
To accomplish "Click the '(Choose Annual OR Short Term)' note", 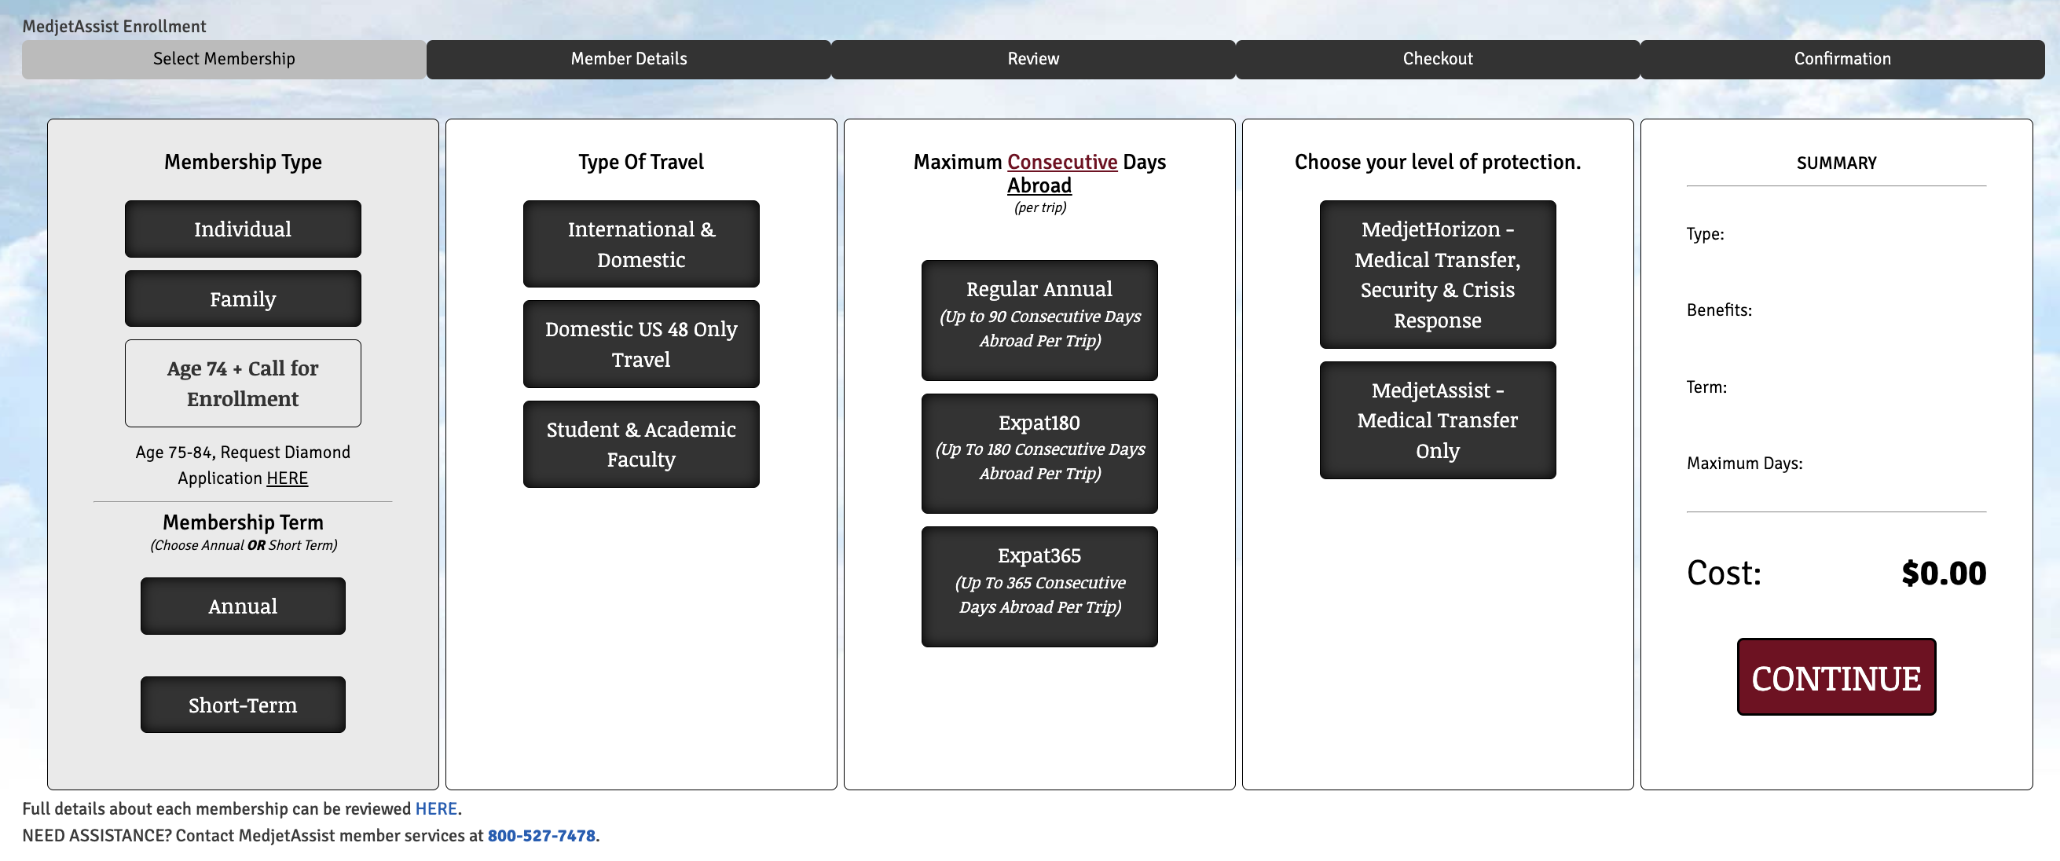I will pyautogui.click(x=243, y=545).
